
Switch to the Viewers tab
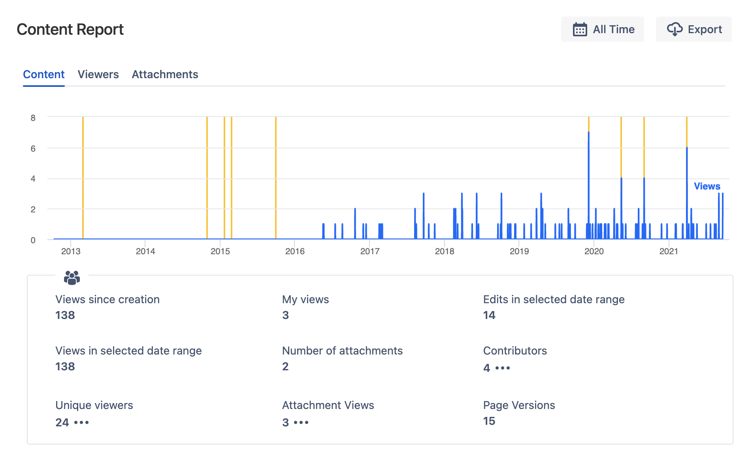click(98, 74)
